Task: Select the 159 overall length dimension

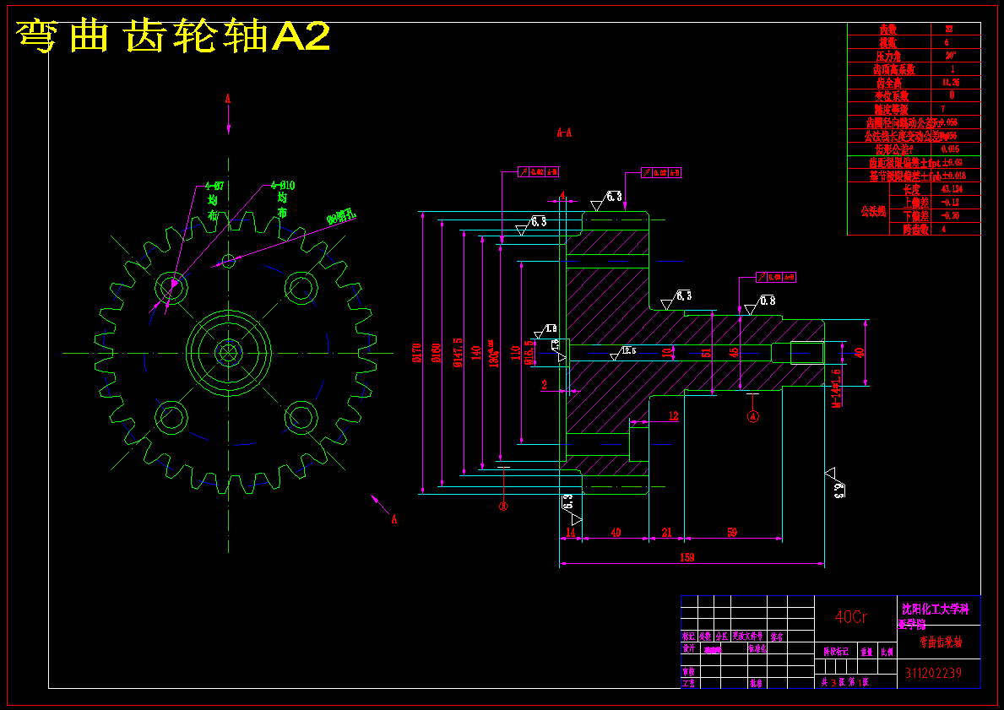Action: [x=687, y=558]
